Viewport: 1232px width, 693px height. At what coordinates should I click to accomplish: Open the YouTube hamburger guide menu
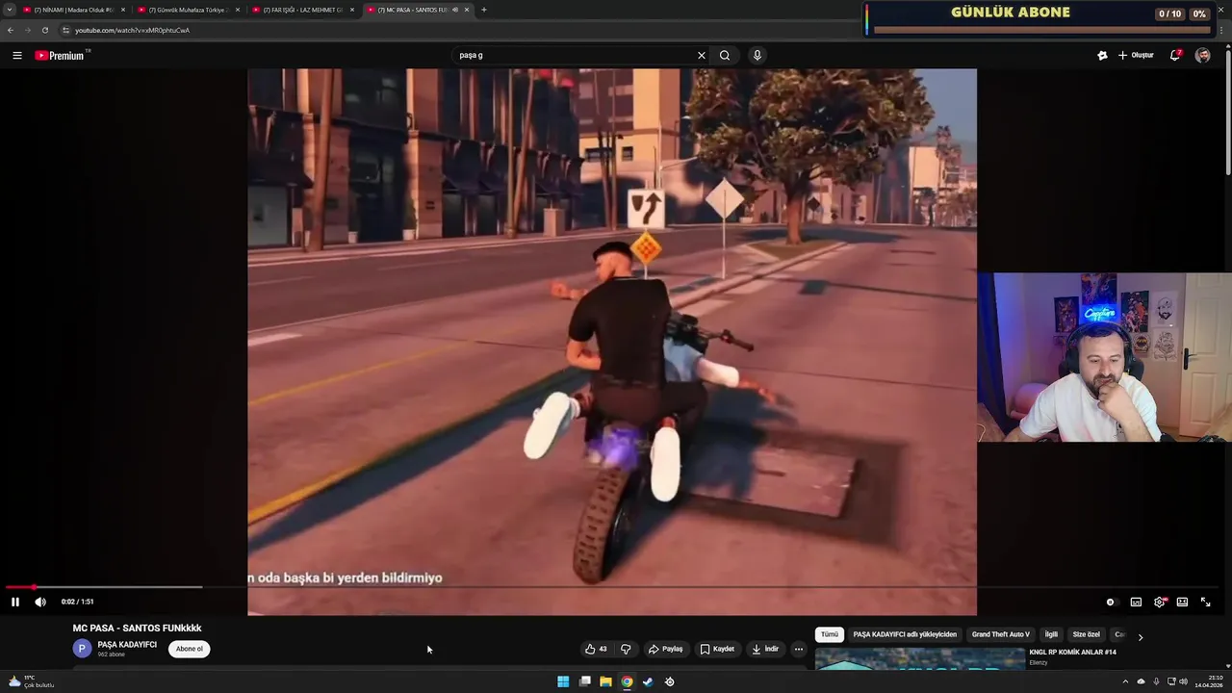pos(16,55)
